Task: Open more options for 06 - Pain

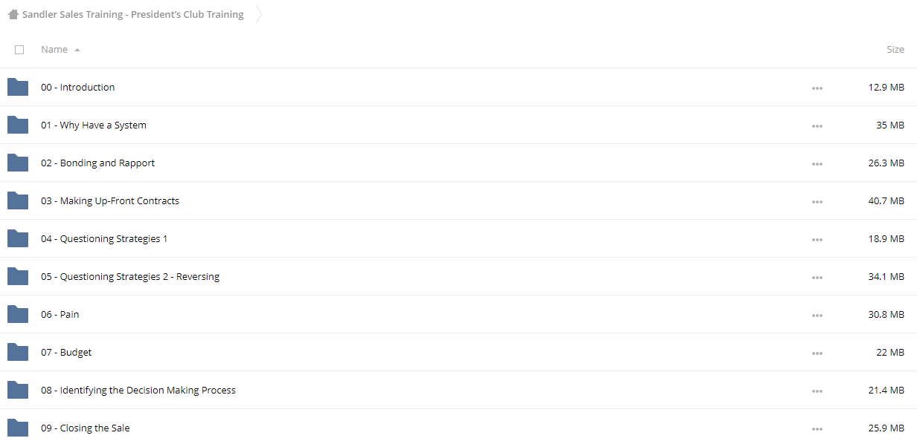Action: [x=817, y=316]
